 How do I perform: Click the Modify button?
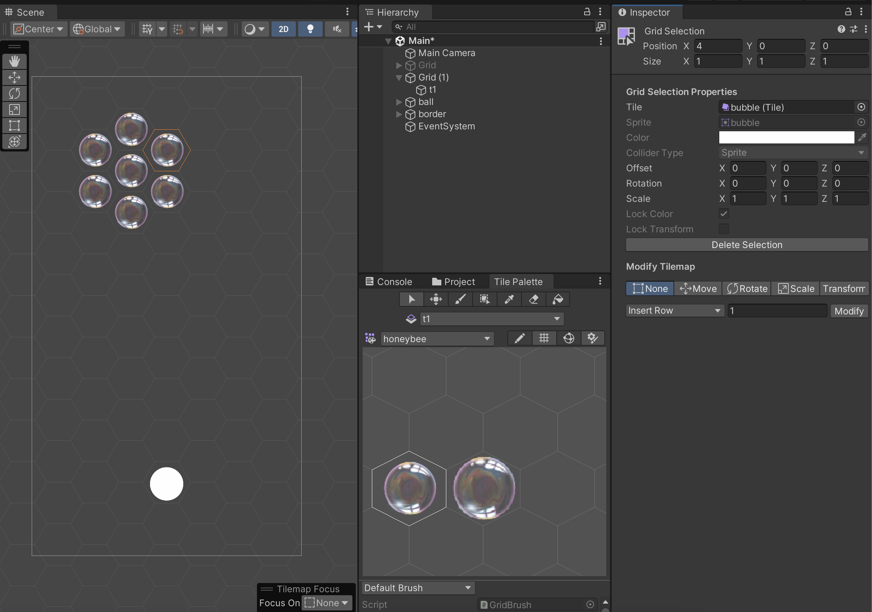849,311
